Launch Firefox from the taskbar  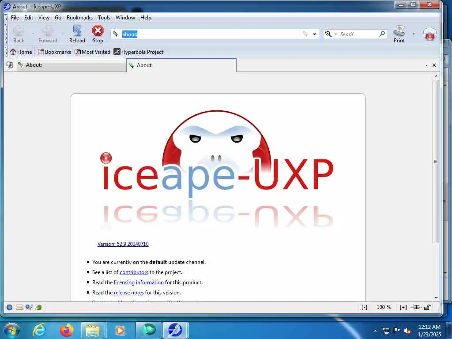point(66,330)
